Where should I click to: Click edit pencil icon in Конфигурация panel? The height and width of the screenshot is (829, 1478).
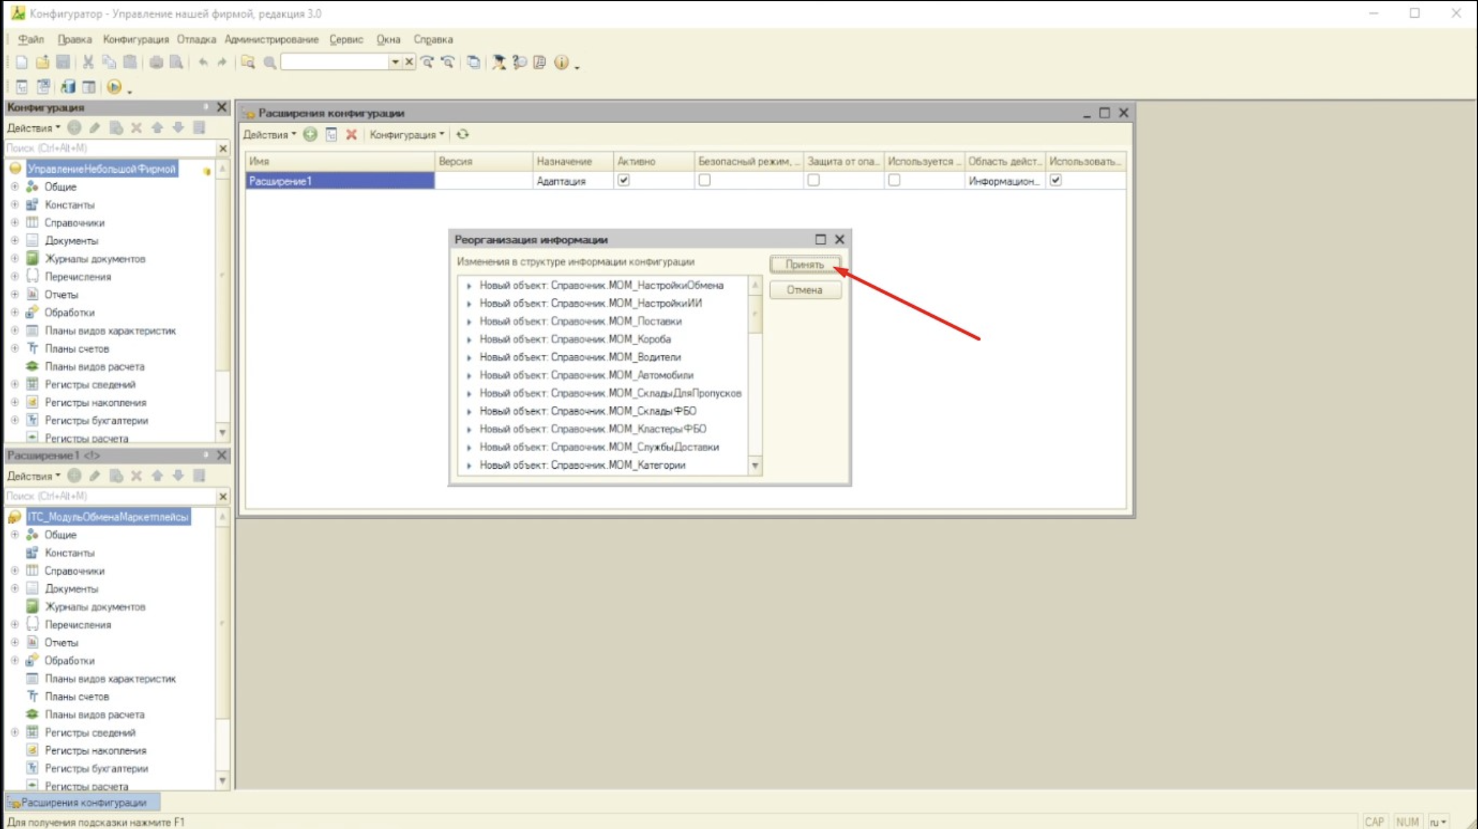[95, 128]
